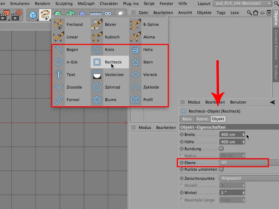Click the Breite animation radio circle
This screenshot has width=279, height=209.
(181, 134)
